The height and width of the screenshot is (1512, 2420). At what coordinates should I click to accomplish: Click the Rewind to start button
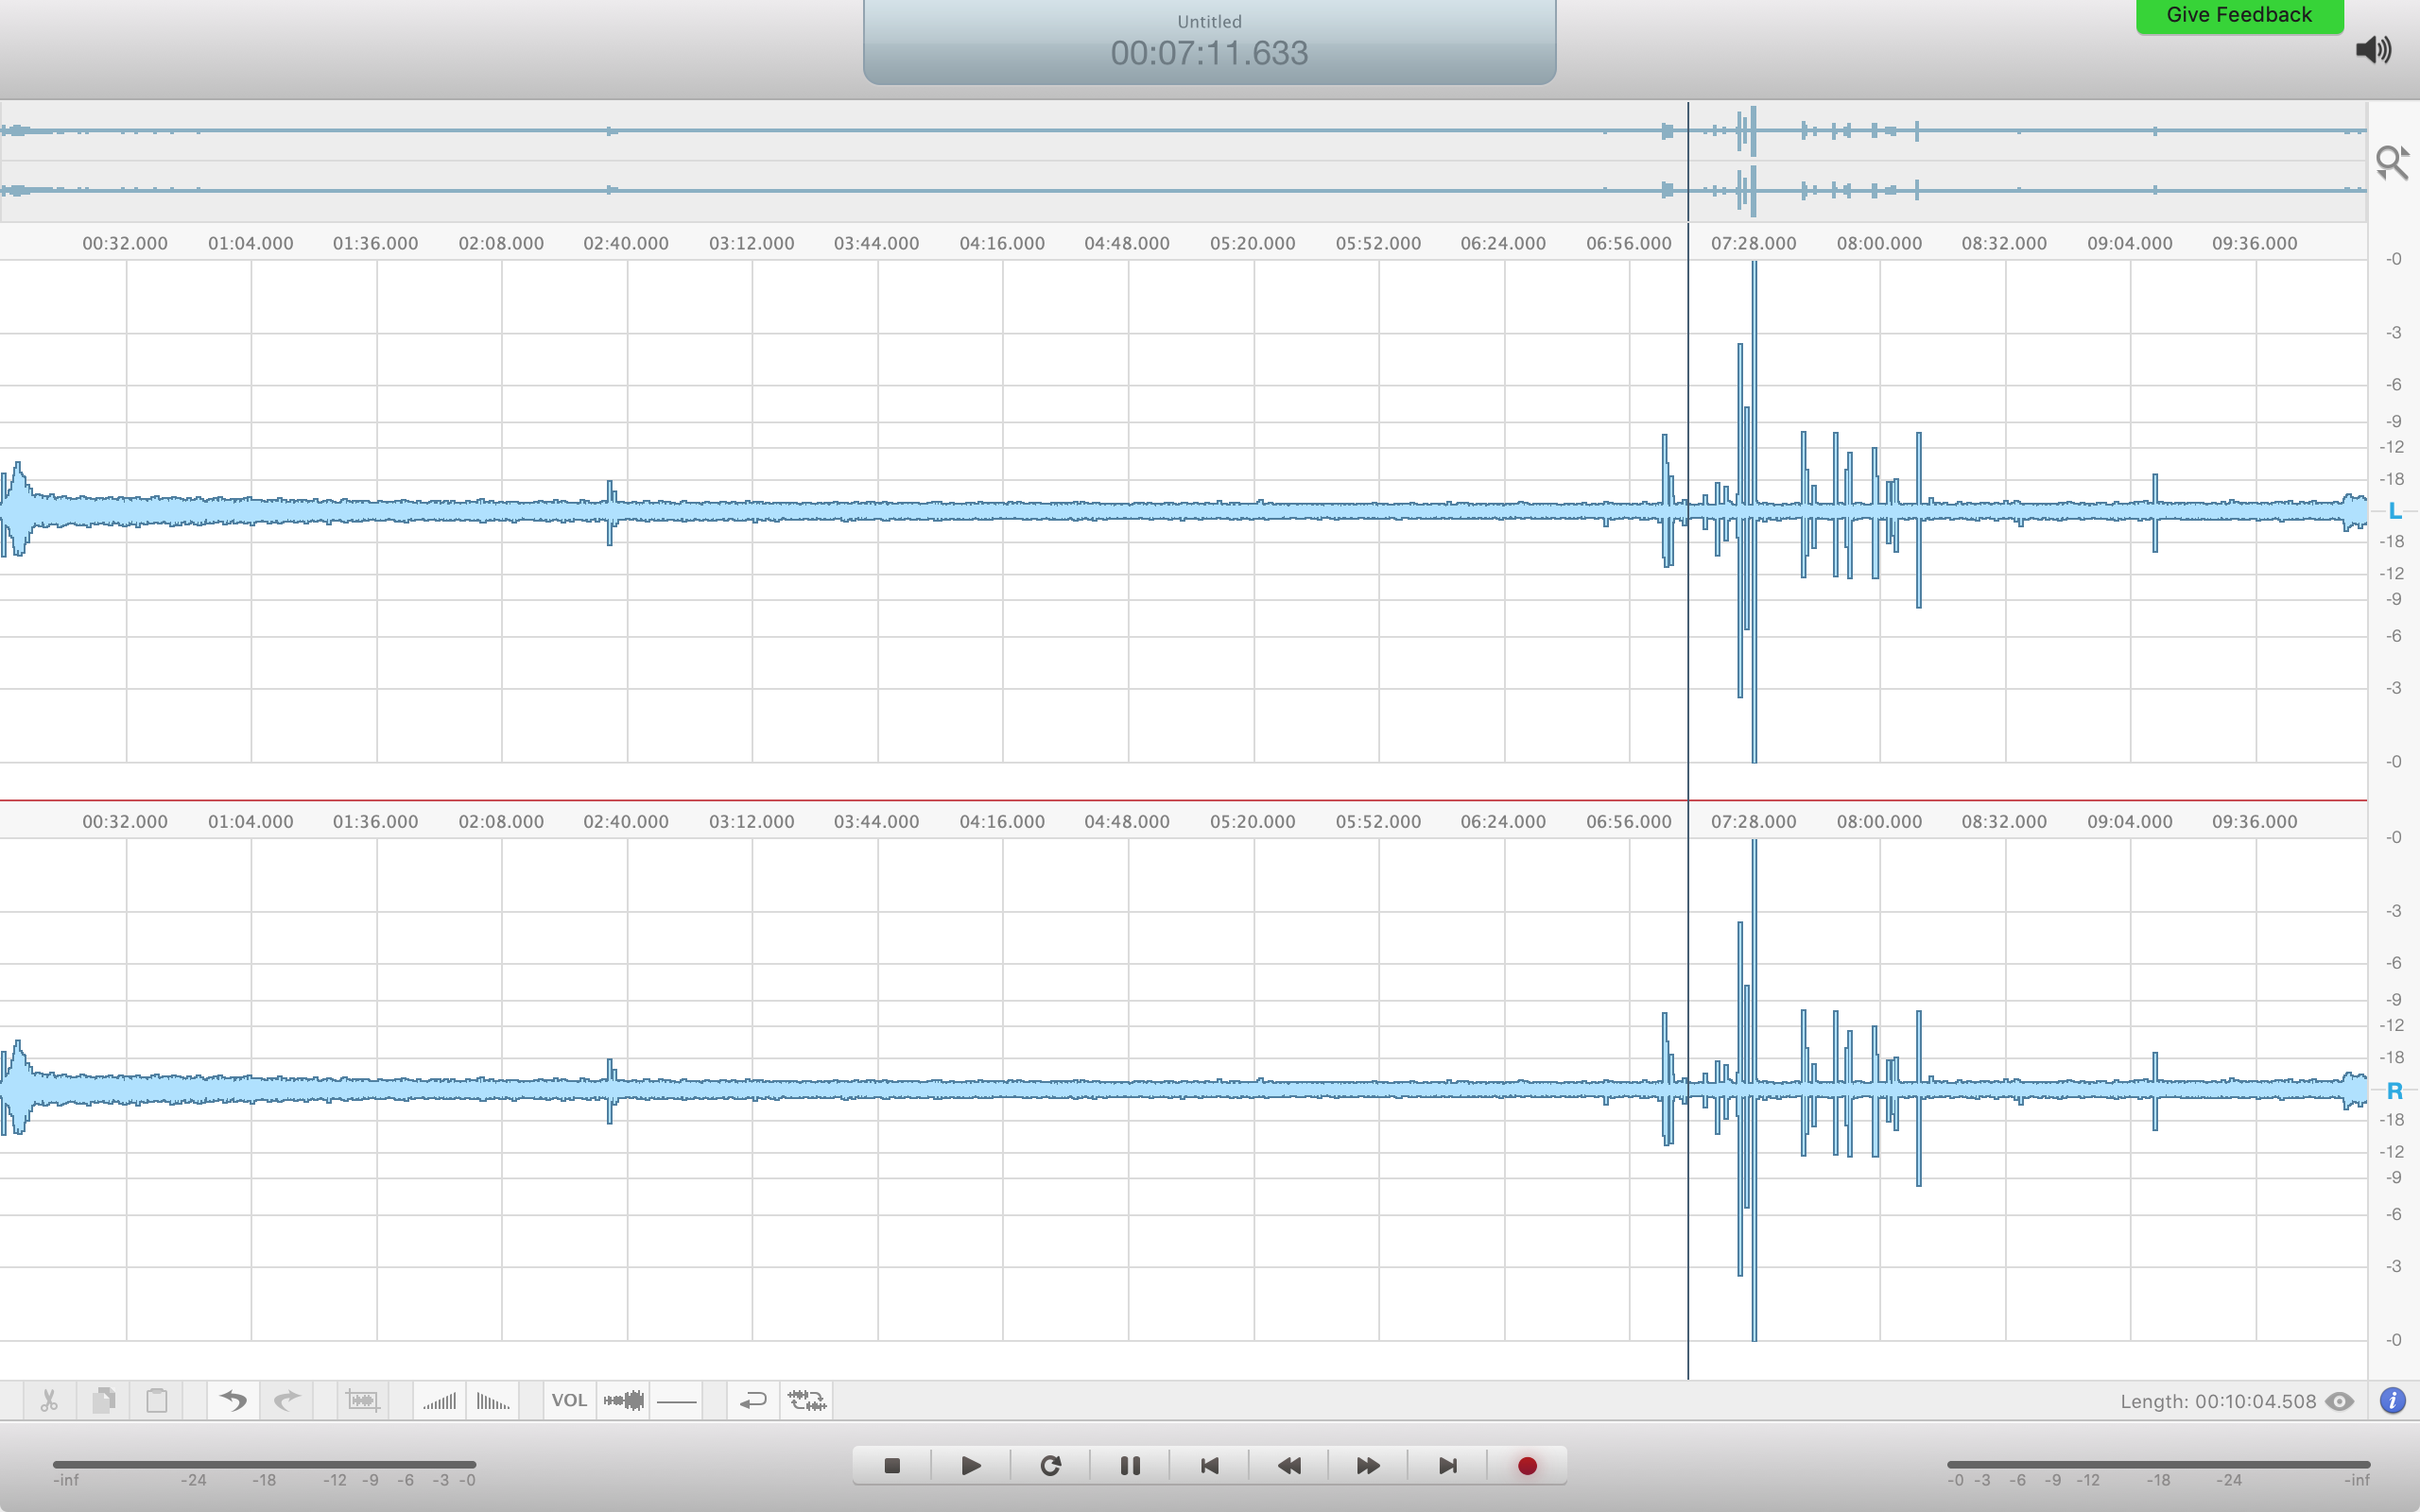click(x=1209, y=1465)
